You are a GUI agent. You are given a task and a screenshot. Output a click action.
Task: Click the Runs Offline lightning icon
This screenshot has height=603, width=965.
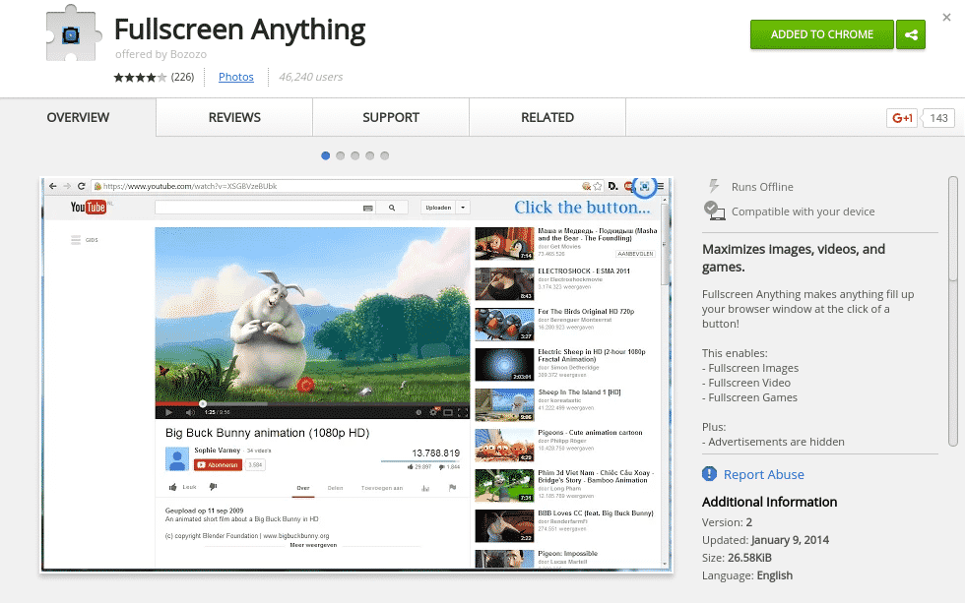tap(714, 186)
